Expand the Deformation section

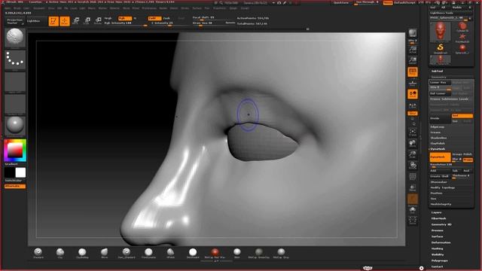pos(441,242)
